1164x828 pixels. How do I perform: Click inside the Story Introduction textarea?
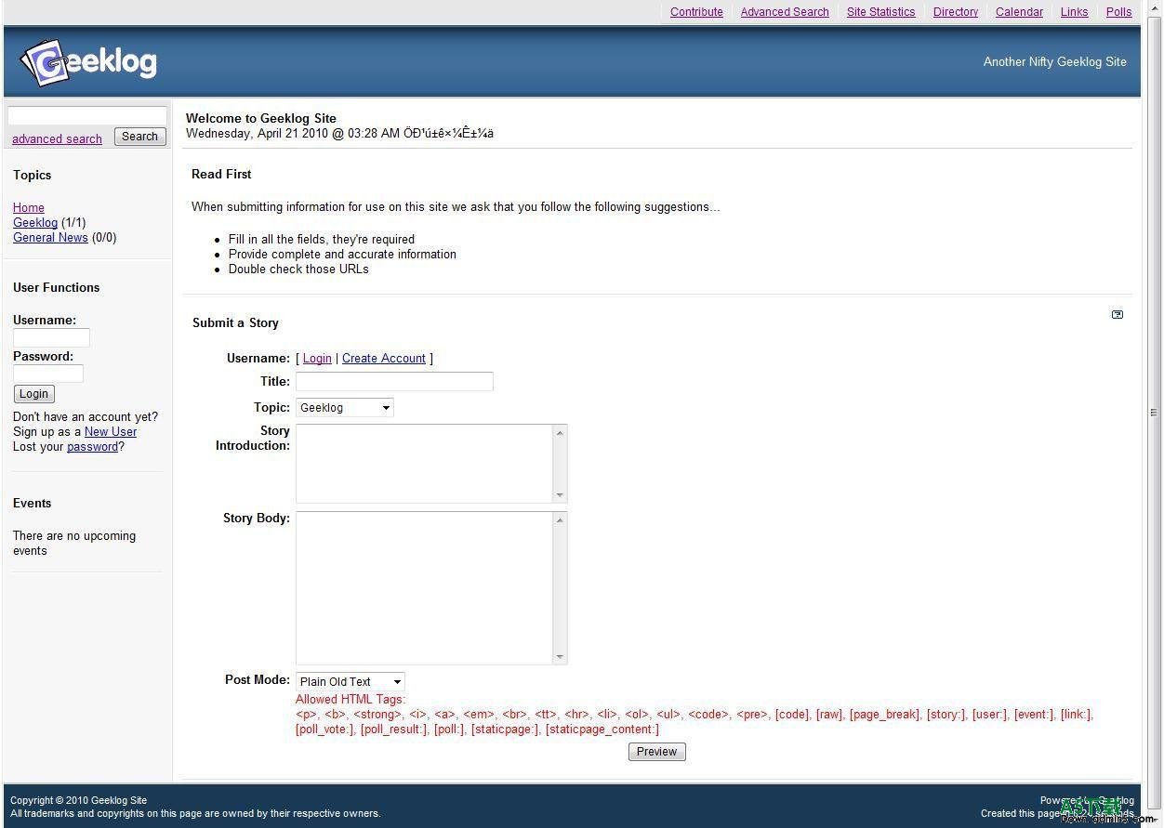424,464
